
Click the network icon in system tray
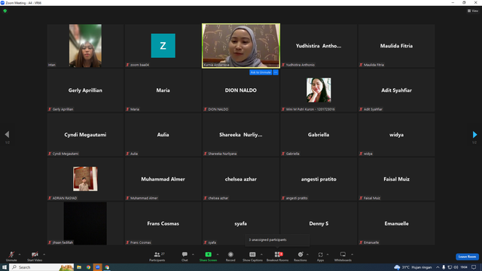450,267
